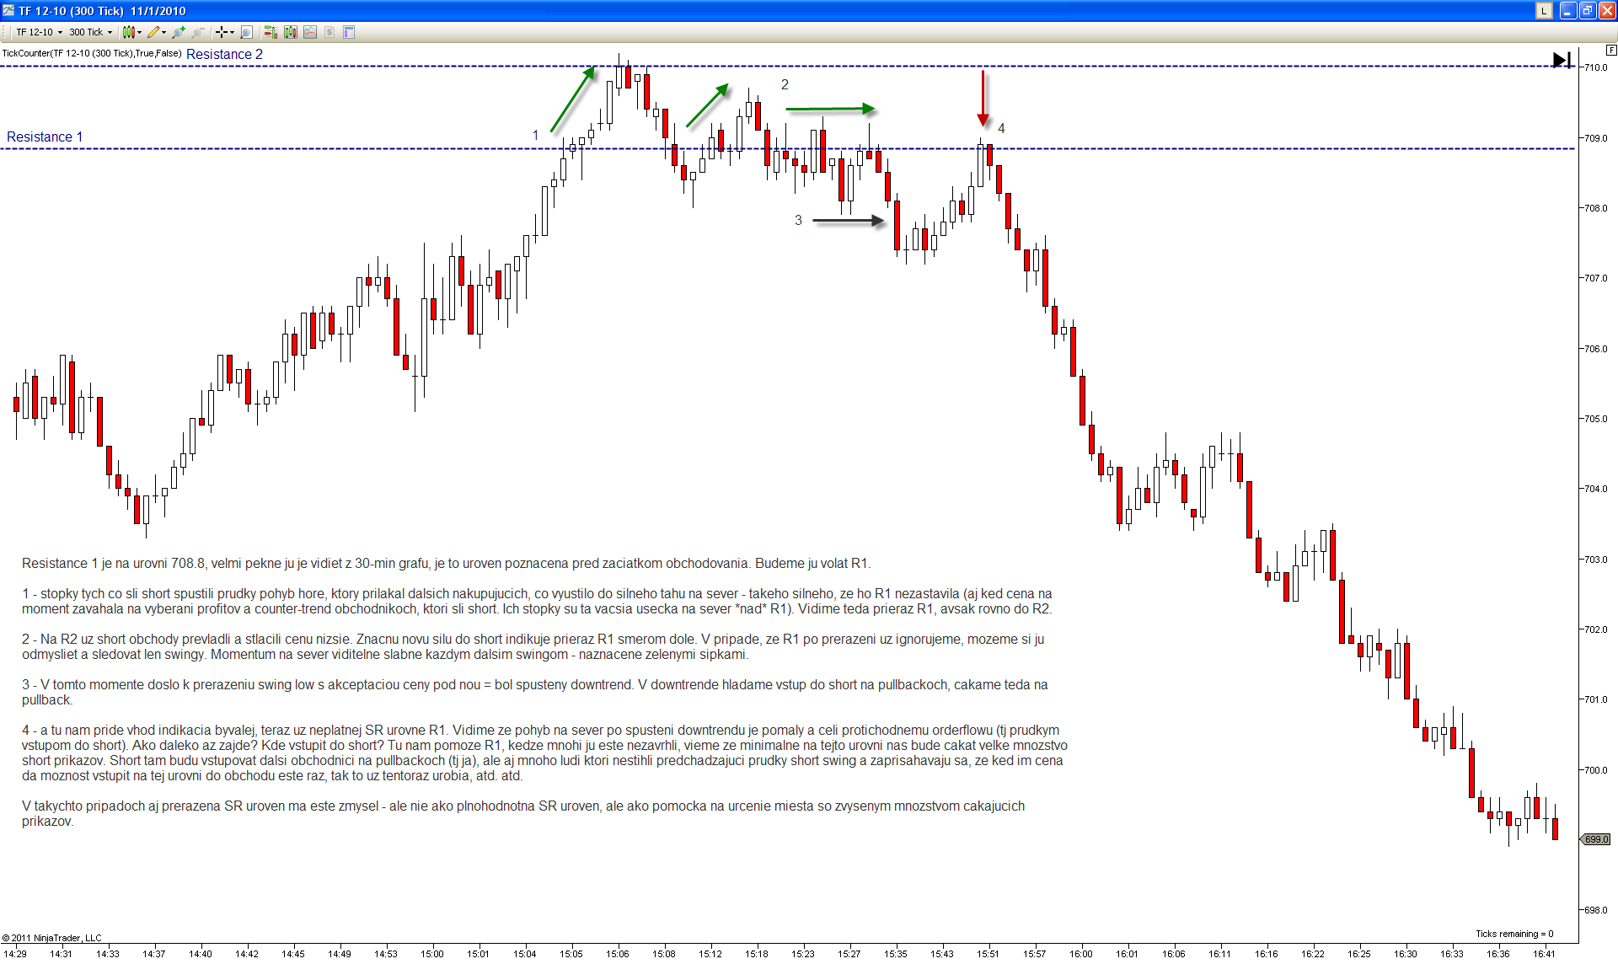Select the Resistance 1 horizontal line label
1618x964 pixels.
45,137
